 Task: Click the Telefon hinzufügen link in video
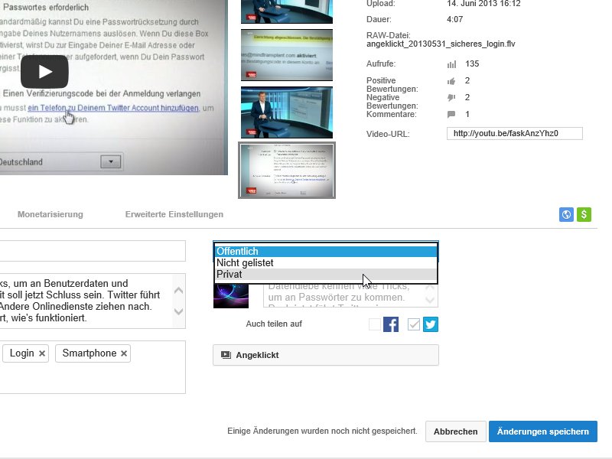point(112,108)
